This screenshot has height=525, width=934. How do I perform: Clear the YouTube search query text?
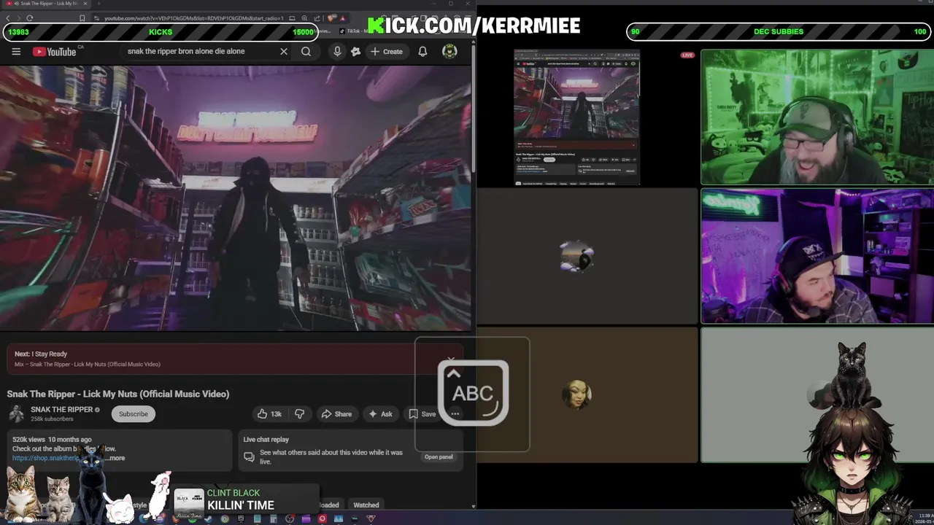click(x=284, y=52)
